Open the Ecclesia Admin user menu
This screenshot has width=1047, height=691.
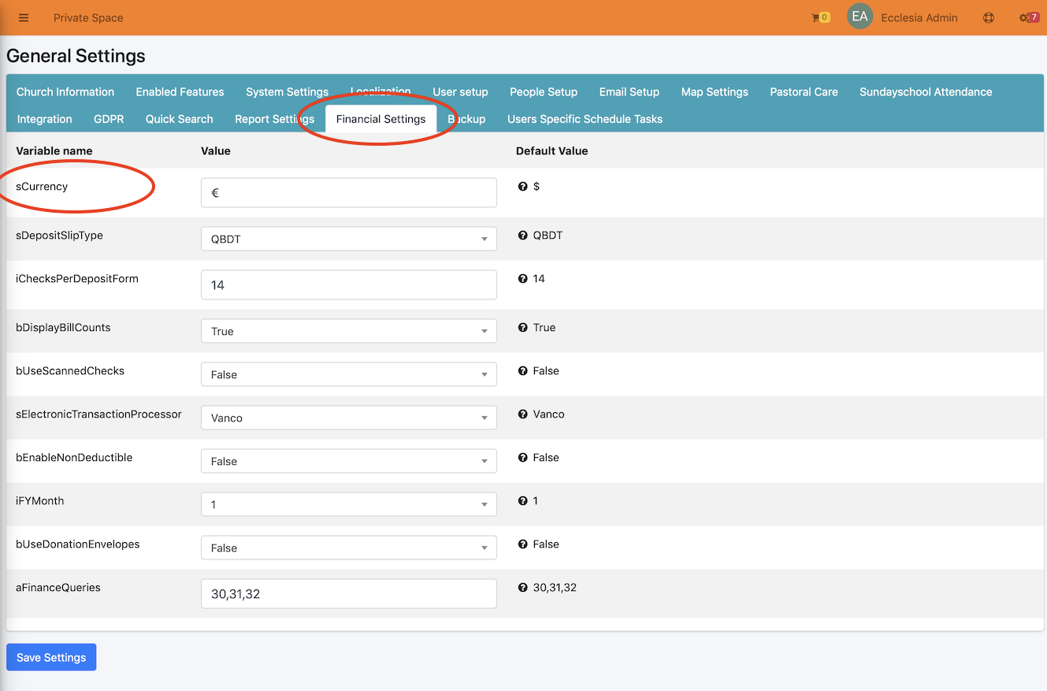(x=919, y=17)
